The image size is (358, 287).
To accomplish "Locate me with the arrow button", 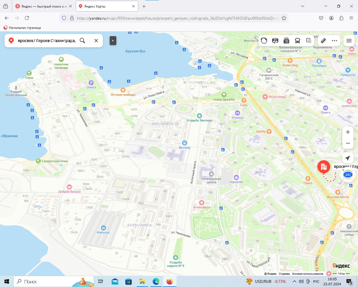I will pyautogui.click(x=348, y=158).
